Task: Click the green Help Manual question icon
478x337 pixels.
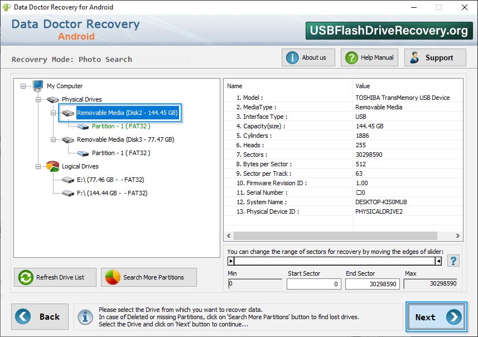Action: click(351, 57)
